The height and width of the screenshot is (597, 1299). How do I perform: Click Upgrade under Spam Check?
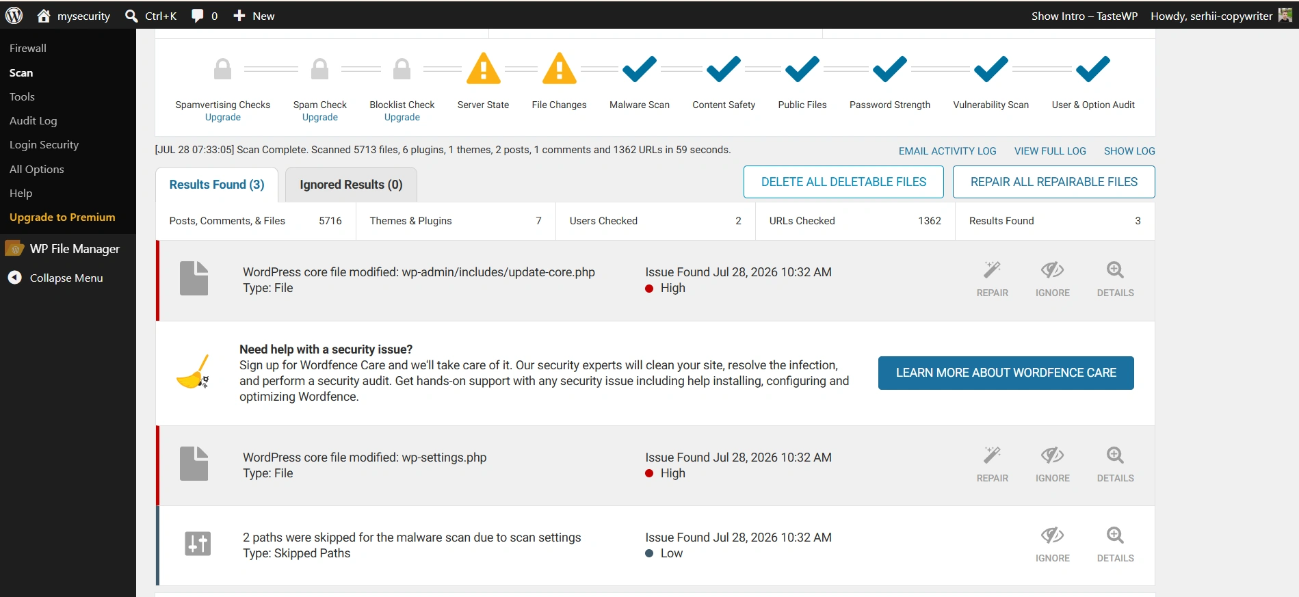pyautogui.click(x=320, y=117)
